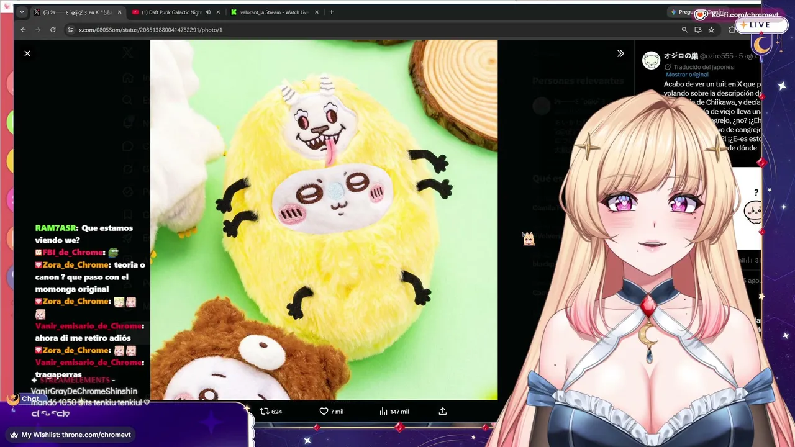Click the 'My Wishlist: throne.com/chromevt' banner
This screenshot has width=795, height=447.
click(x=70, y=435)
